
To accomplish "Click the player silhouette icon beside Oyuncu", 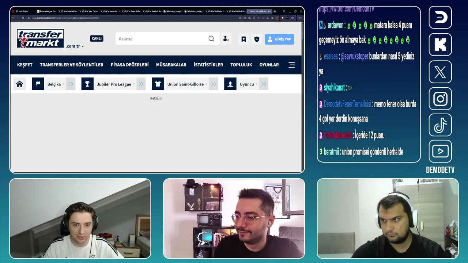I will [230, 84].
